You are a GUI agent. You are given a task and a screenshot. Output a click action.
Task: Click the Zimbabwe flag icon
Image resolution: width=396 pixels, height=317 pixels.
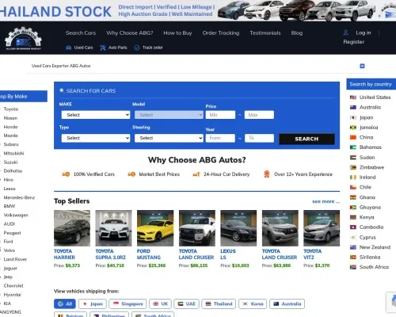pos(353,167)
